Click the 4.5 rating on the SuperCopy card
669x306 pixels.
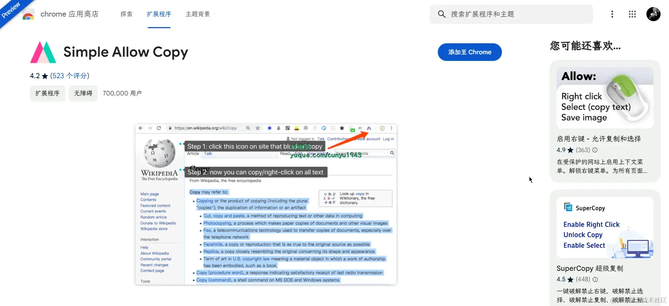561,280
